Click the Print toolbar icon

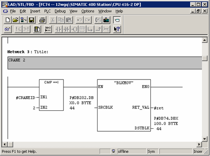(42, 20)
